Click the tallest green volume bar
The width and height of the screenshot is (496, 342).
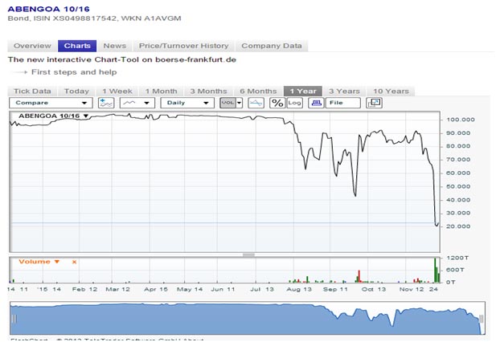435,271
